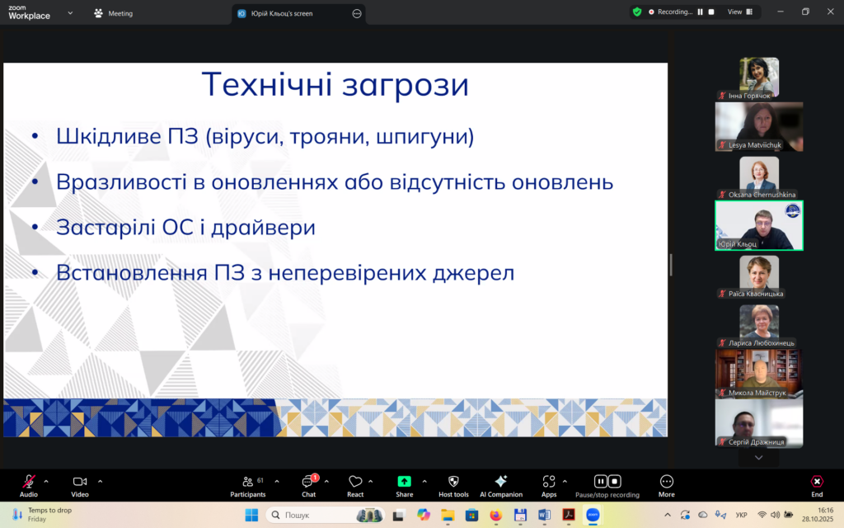Image resolution: width=844 pixels, height=528 pixels.
Task: Switch to the Meeting tab
Action: pos(114,13)
